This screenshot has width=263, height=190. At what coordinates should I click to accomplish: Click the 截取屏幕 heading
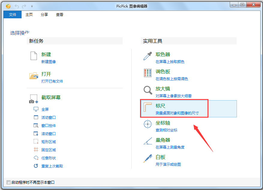tap(51, 97)
